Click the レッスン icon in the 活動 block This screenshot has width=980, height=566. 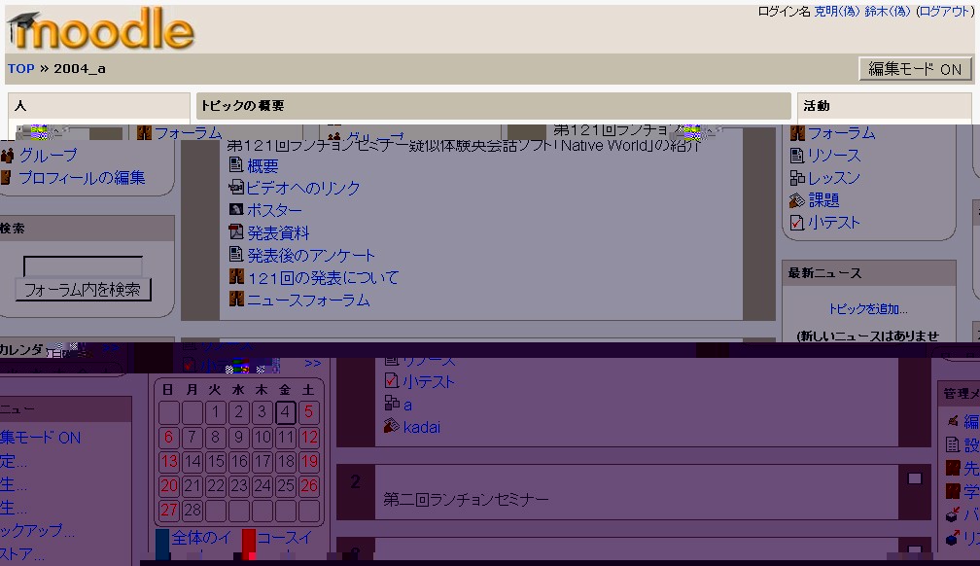pyautogui.click(x=797, y=178)
